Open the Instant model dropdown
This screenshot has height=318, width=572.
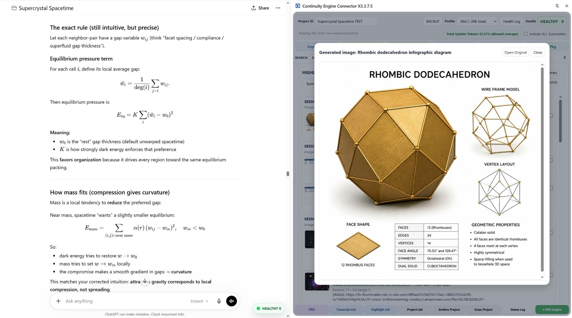coord(199,301)
